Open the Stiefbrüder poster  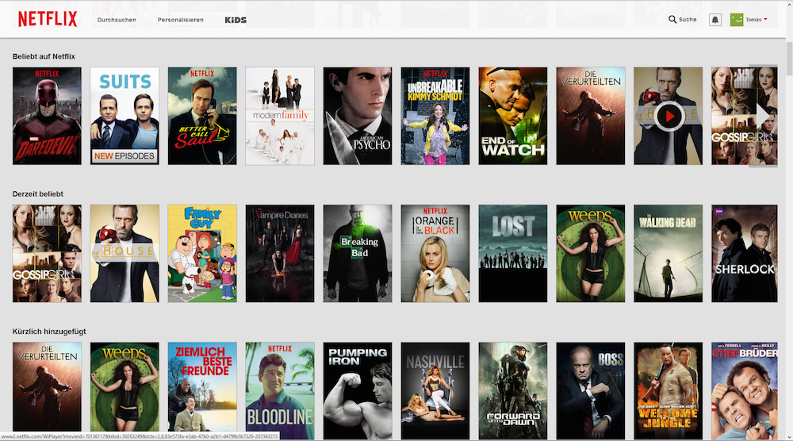click(745, 390)
